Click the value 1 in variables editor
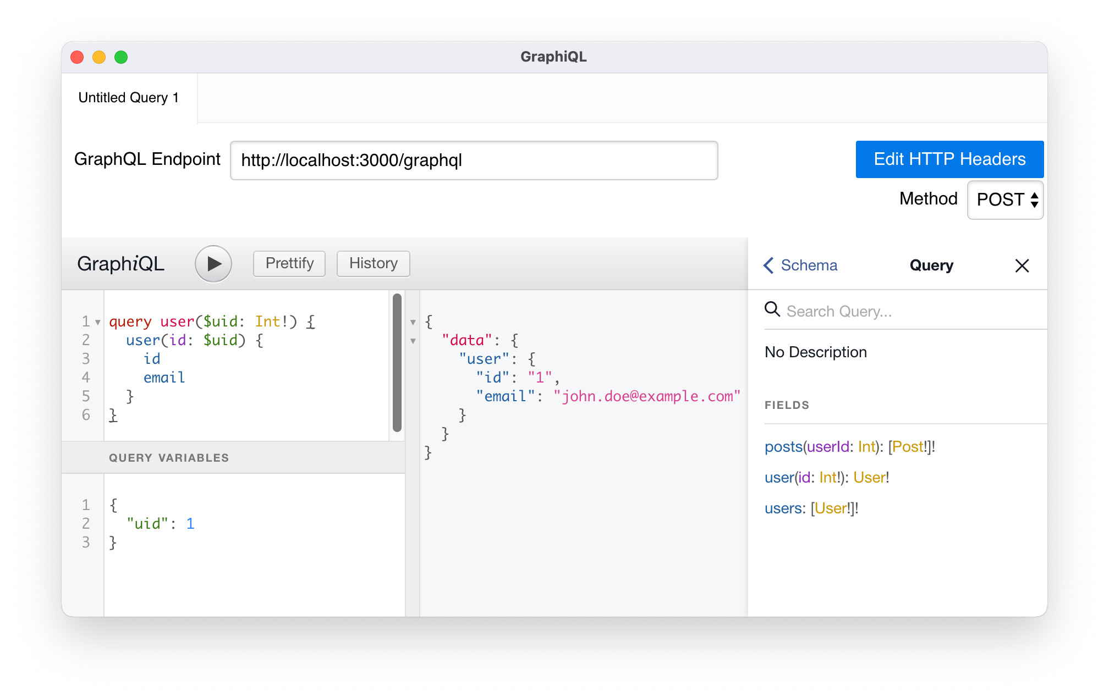This screenshot has height=698, width=1109. click(190, 524)
